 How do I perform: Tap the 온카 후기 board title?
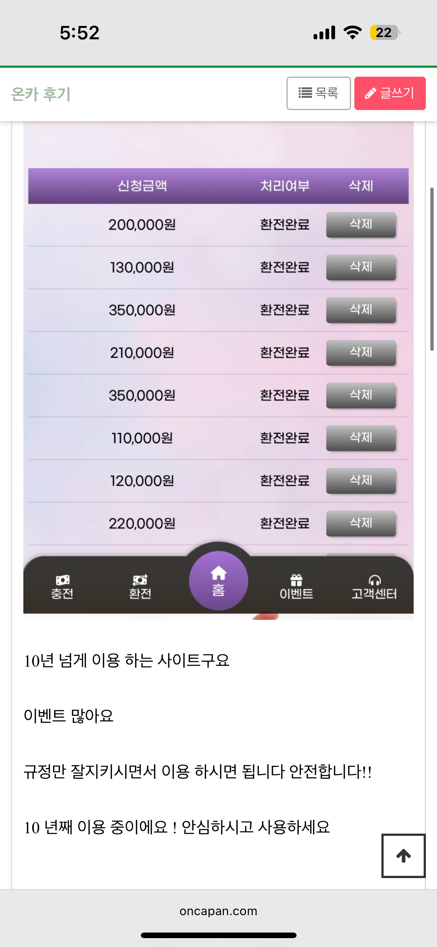(x=41, y=94)
